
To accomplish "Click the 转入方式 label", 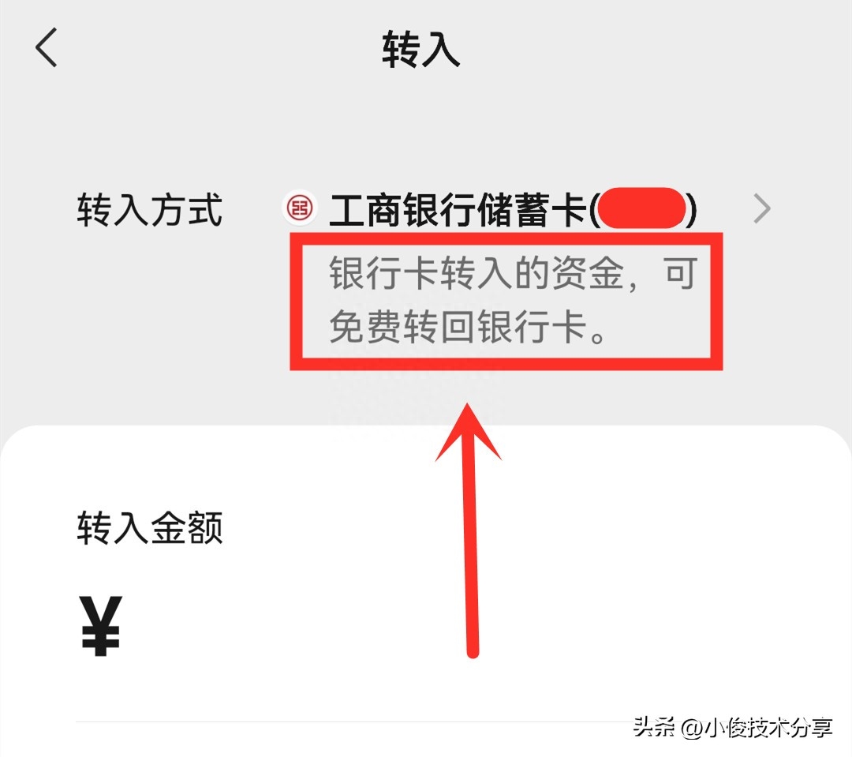I will pos(150,209).
